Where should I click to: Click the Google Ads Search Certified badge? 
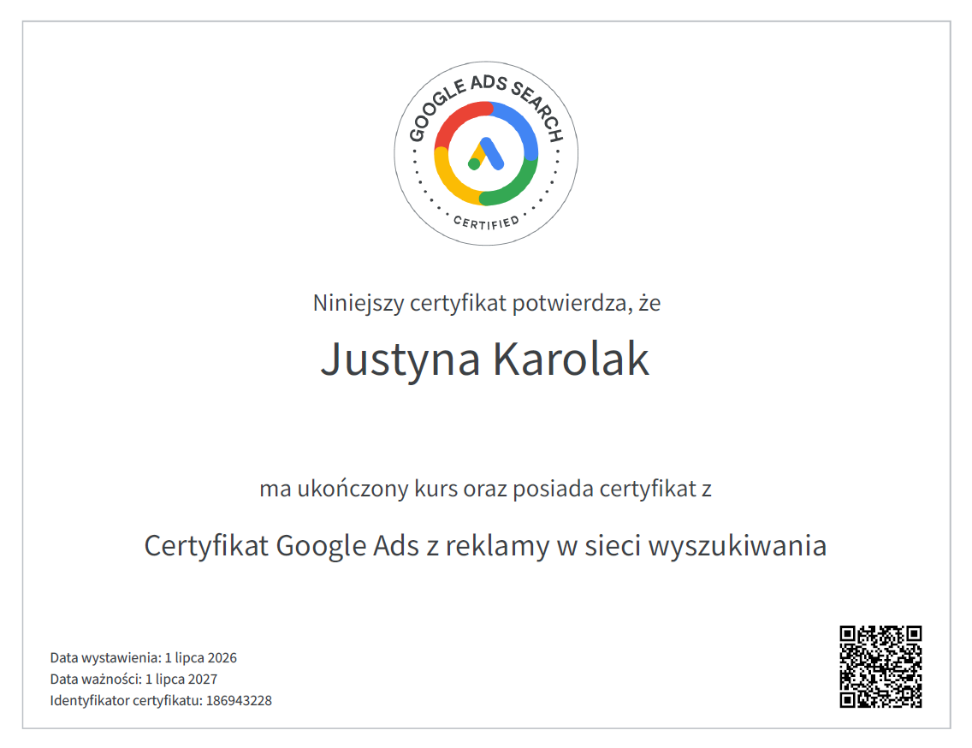coord(486,153)
